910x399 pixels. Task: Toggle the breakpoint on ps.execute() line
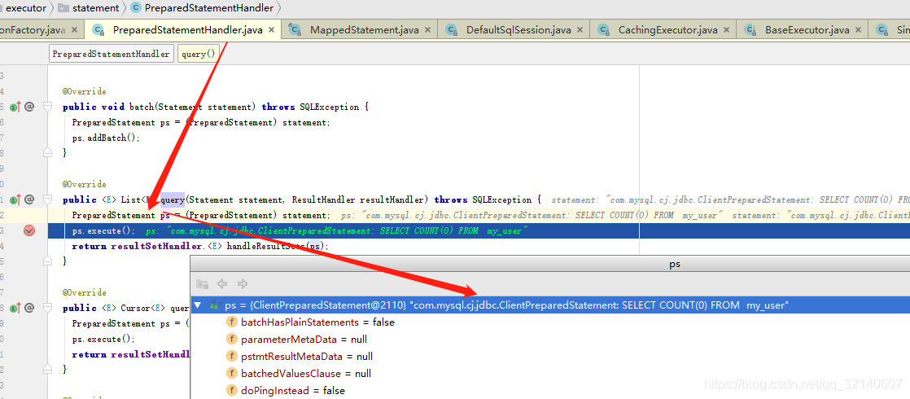click(x=29, y=230)
